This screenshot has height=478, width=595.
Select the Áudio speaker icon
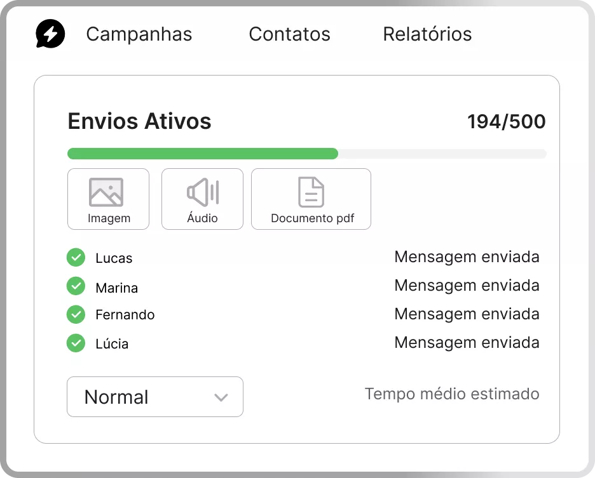point(203,192)
